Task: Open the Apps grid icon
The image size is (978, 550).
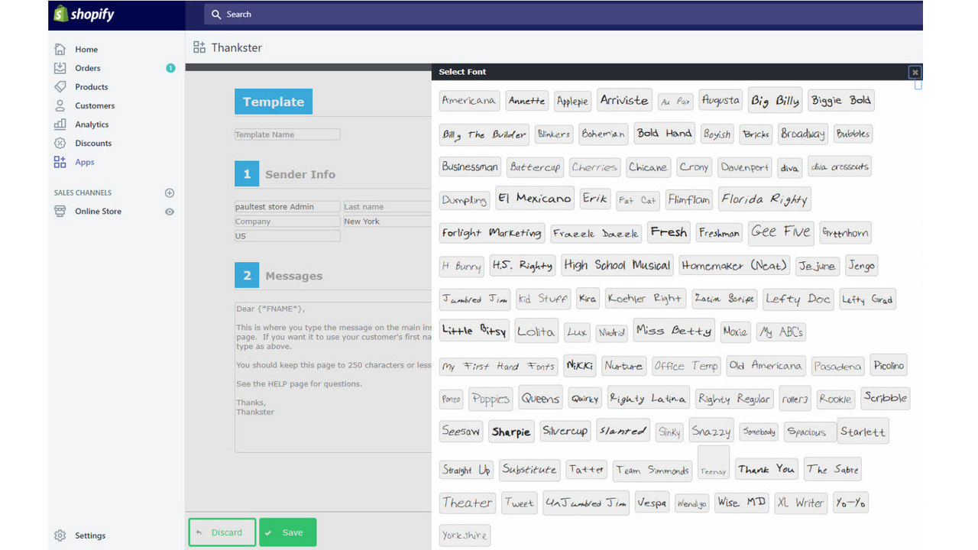Action: (60, 162)
